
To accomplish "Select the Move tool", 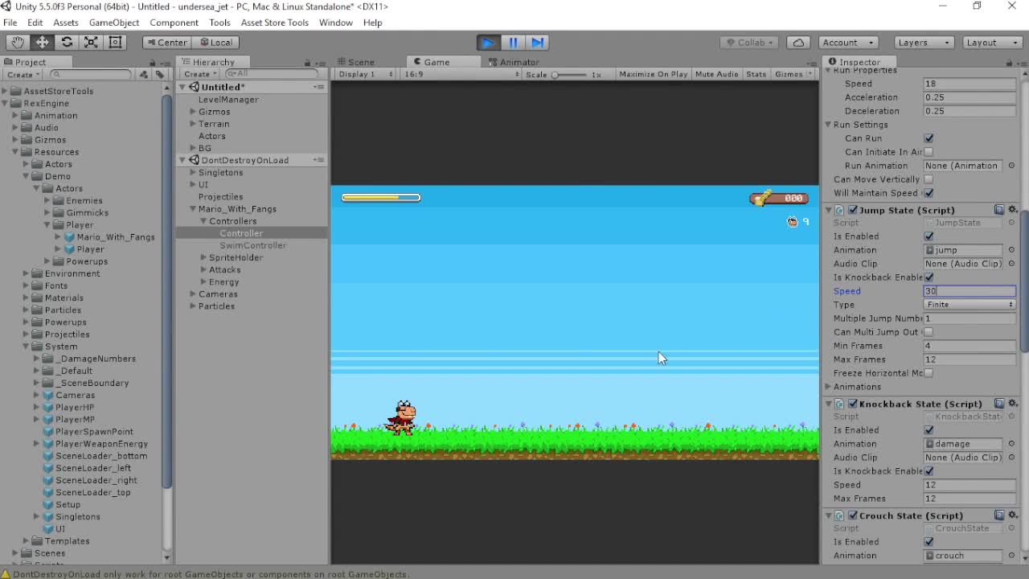I will point(43,43).
